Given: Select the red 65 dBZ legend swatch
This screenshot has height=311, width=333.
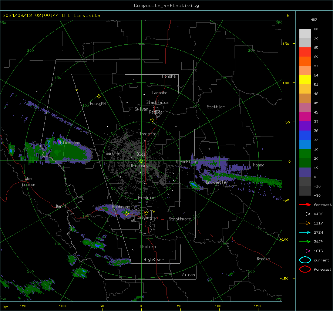Looking at the screenshot, I should [x=305, y=52].
